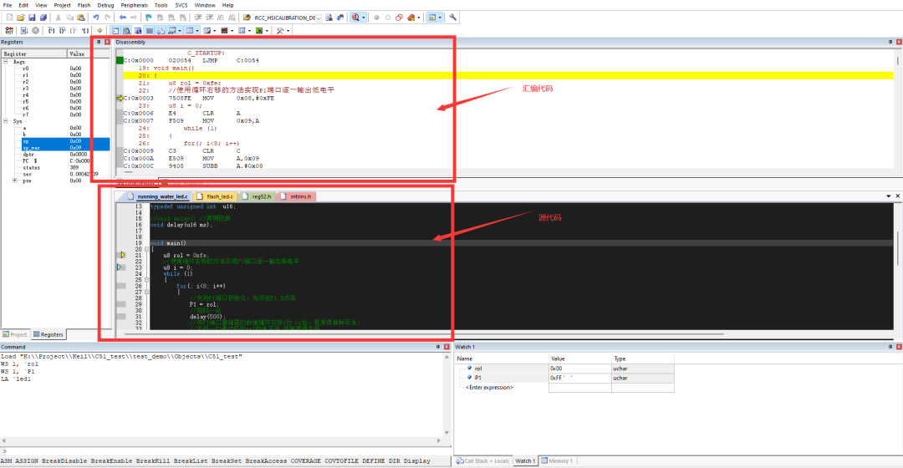The width and height of the screenshot is (903, 468).
Task: Select the r0 register row
Action: (x=55, y=69)
